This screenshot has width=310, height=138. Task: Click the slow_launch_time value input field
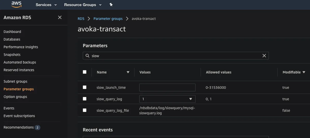tap(167, 87)
